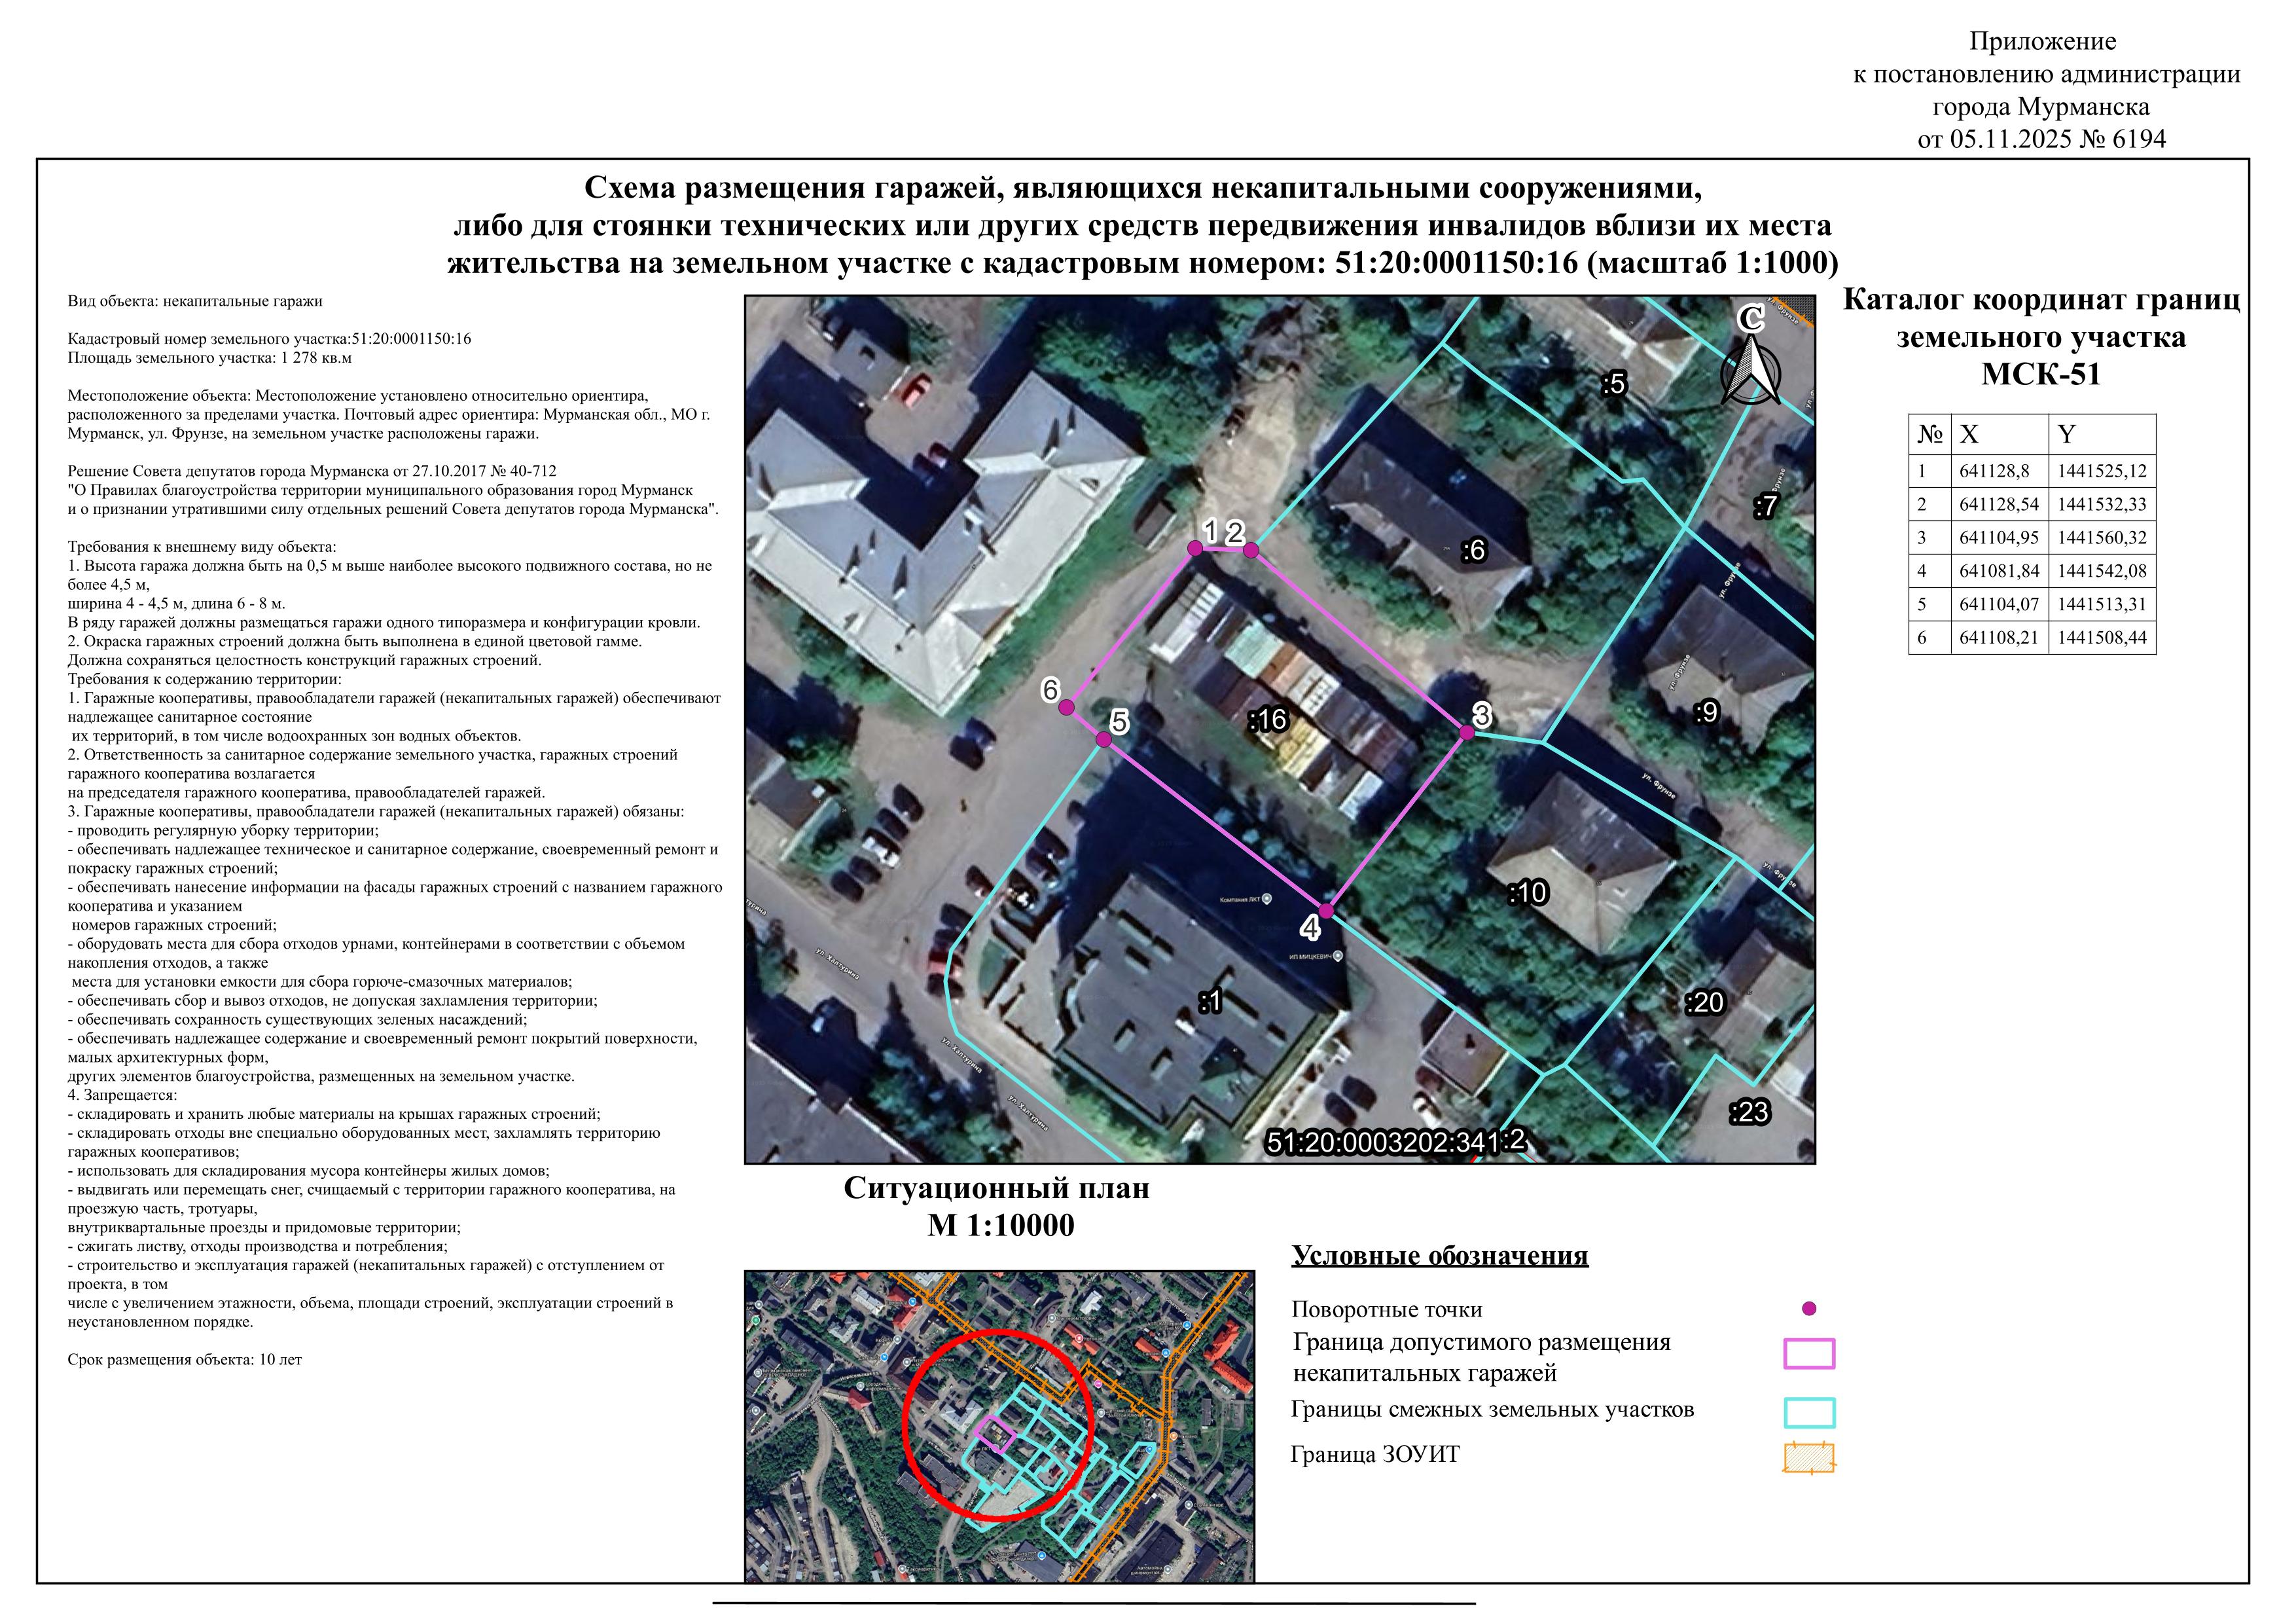The image size is (2296, 1623).
Task: Click the magenta dot legend symbol
Action: click(x=1808, y=1308)
